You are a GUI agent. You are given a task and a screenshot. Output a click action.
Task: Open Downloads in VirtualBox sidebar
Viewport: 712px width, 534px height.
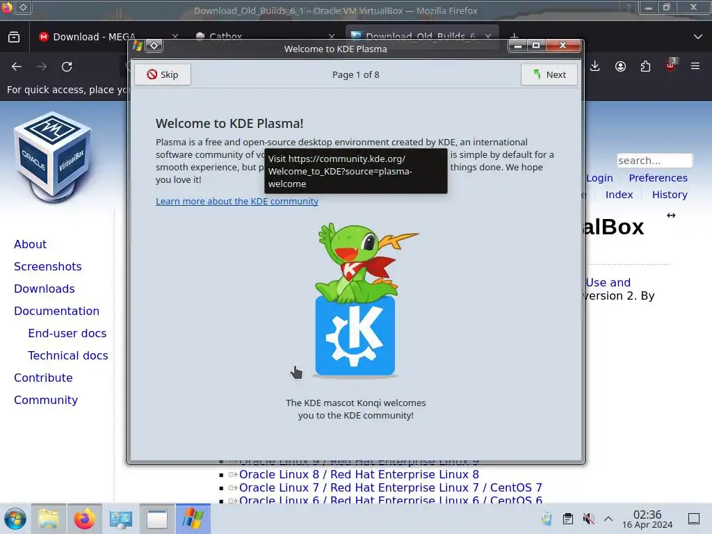click(44, 289)
